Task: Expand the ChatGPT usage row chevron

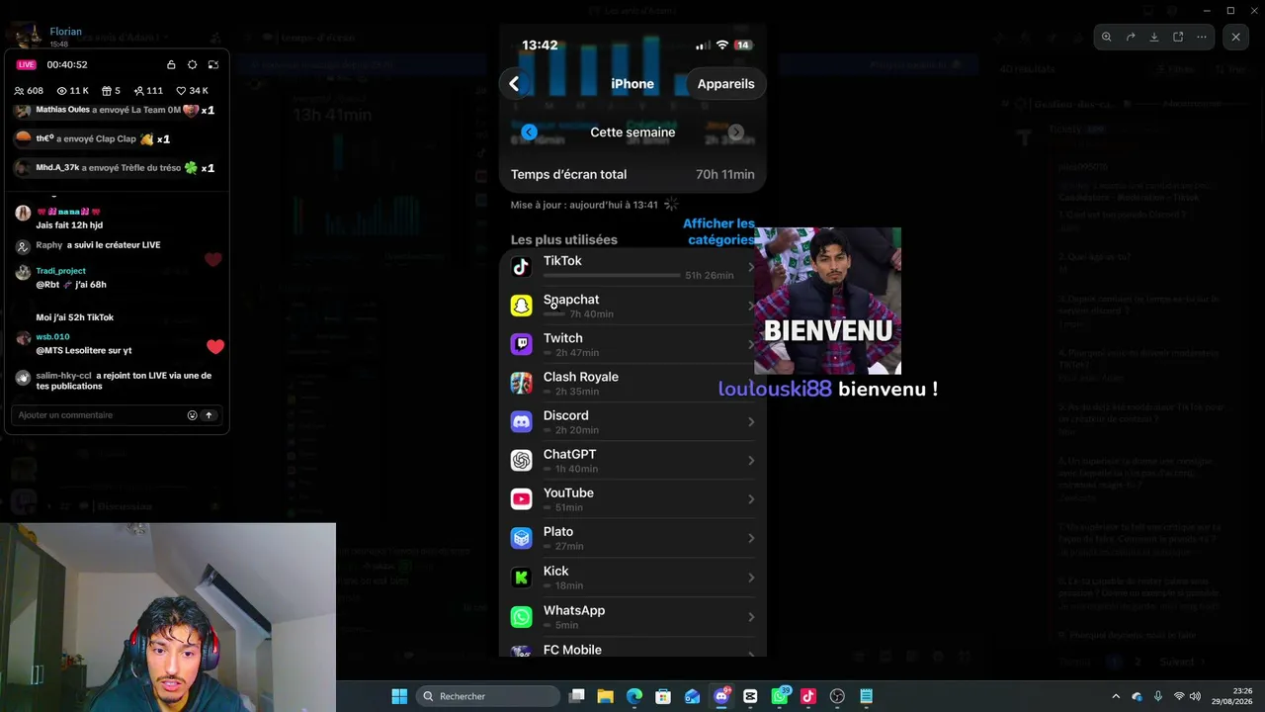Action: (751, 461)
